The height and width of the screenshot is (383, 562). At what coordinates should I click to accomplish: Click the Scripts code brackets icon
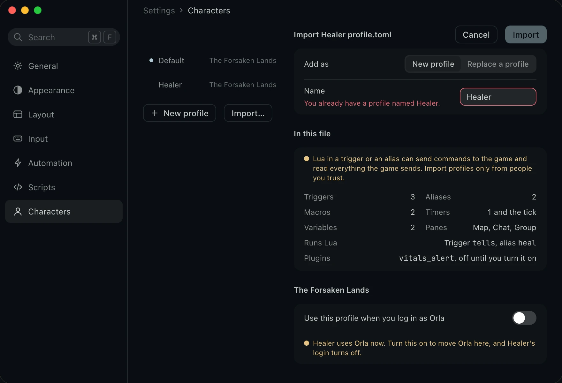click(18, 187)
